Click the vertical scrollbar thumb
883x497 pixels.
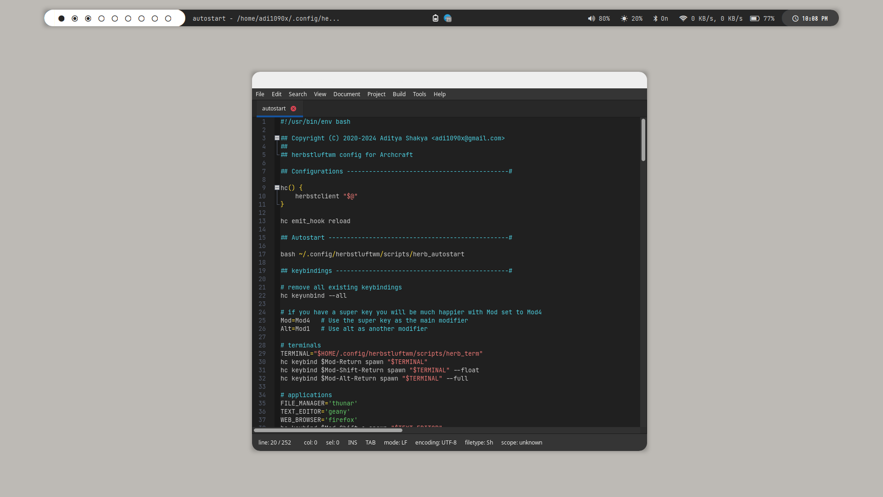pos(643,140)
